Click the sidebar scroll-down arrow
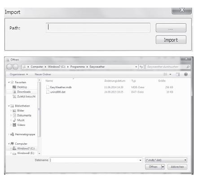 [39, 153]
